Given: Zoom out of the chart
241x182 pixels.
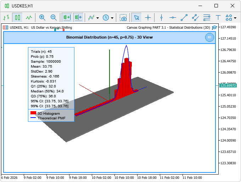Looking at the screenshot, I should 54,17.
